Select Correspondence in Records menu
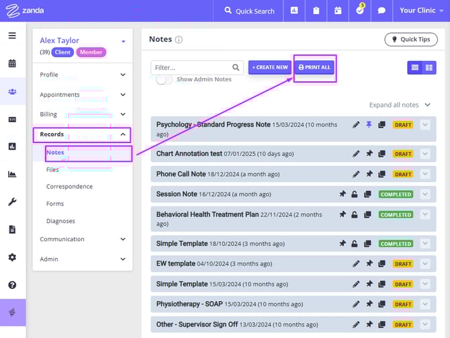 pos(69,187)
